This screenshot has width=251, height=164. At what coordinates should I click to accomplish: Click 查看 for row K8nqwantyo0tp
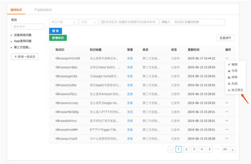click(x=130, y=85)
